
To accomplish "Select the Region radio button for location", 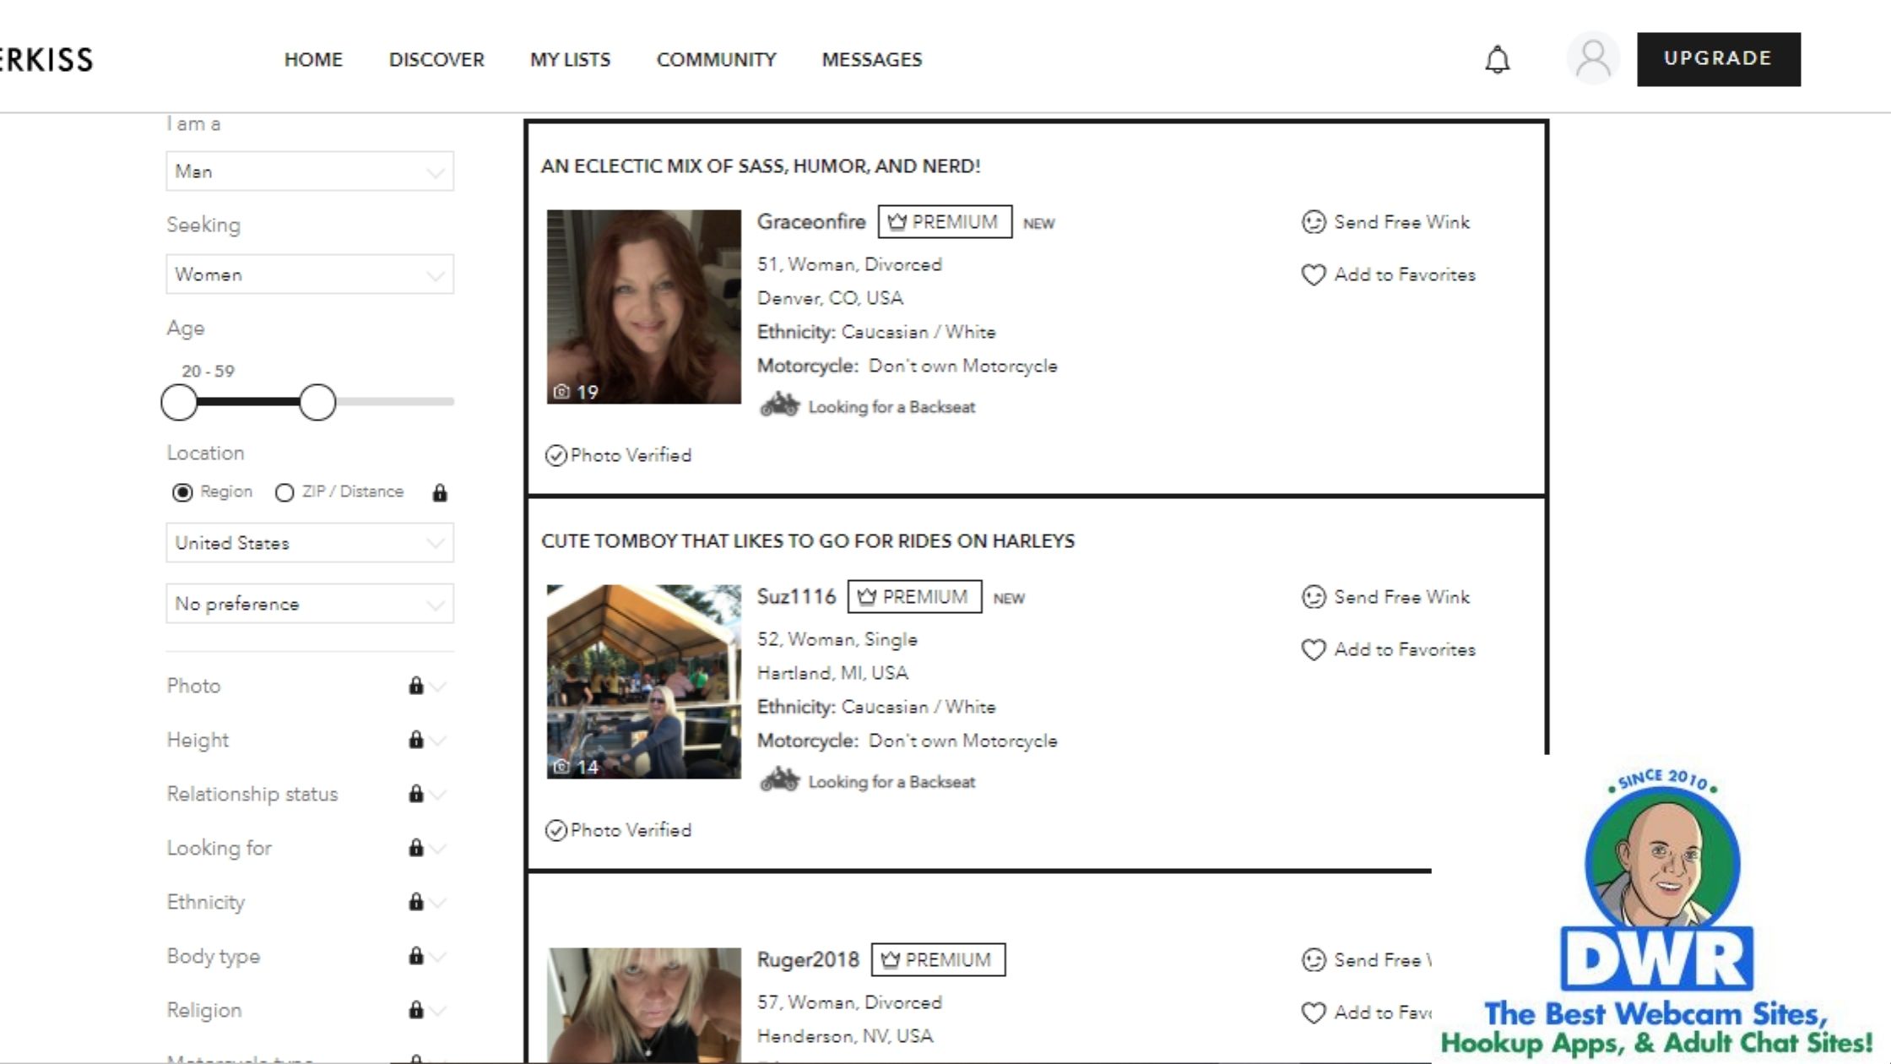I will click(182, 492).
